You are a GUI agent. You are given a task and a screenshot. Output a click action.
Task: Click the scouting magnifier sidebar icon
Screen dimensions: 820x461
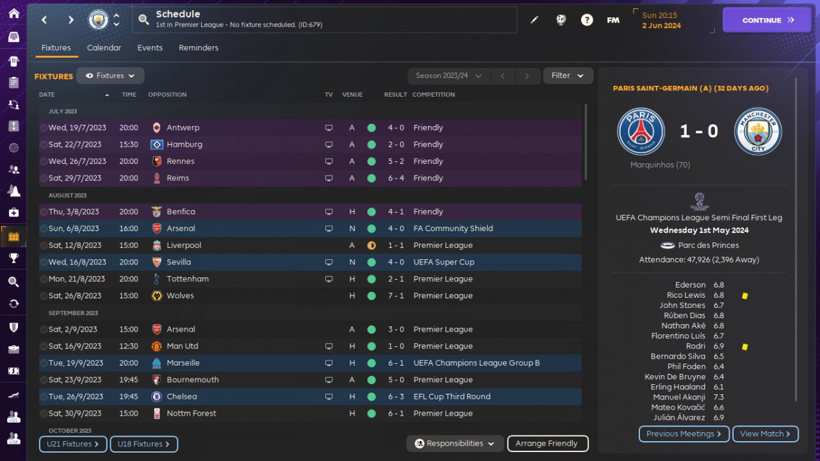pyautogui.click(x=13, y=282)
